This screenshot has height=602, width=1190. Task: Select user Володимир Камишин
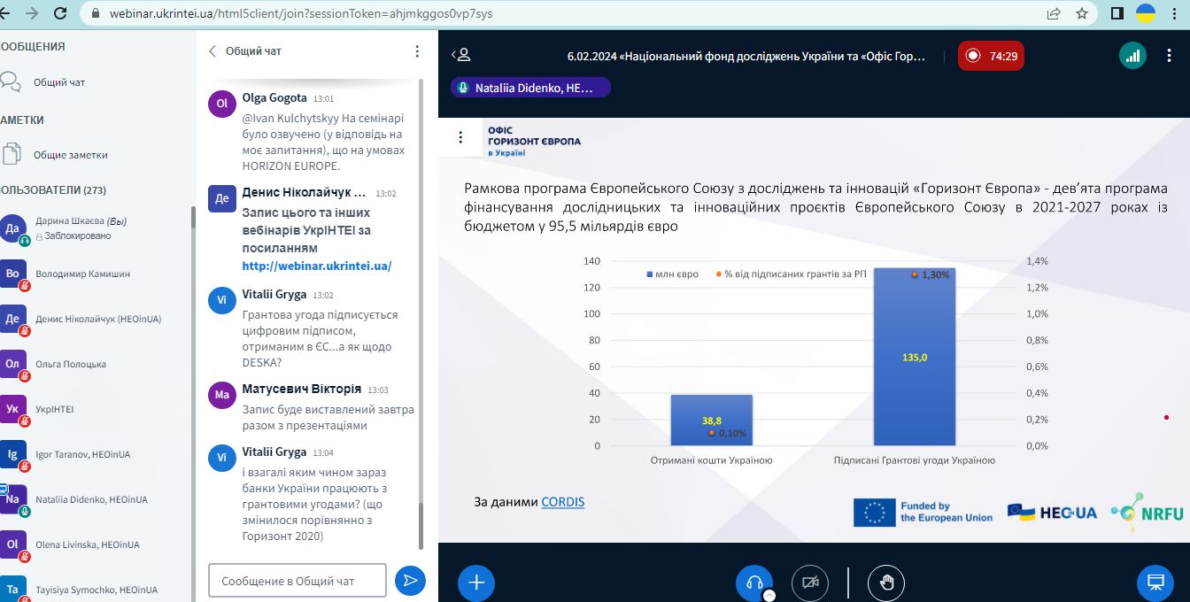tap(94, 274)
